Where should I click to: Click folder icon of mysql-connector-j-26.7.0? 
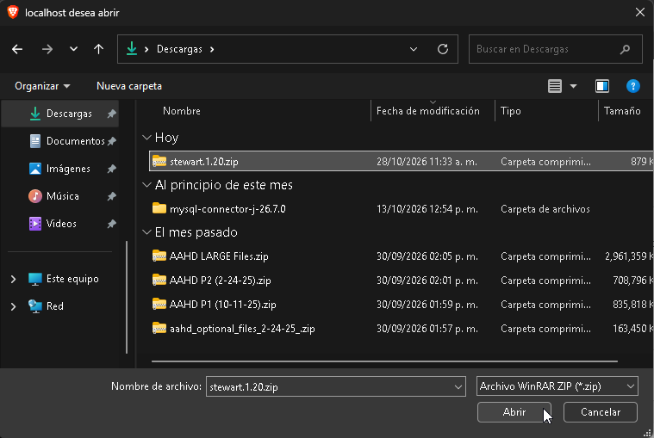[x=159, y=208]
